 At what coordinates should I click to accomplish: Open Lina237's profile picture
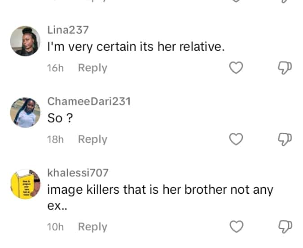click(25, 41)
